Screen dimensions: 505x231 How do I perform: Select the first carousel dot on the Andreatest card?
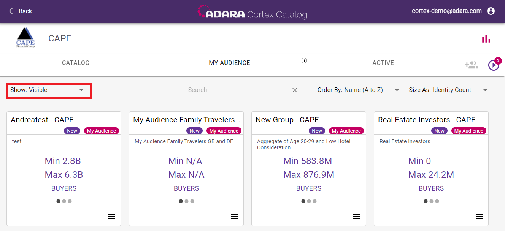[x=58, y=201]
